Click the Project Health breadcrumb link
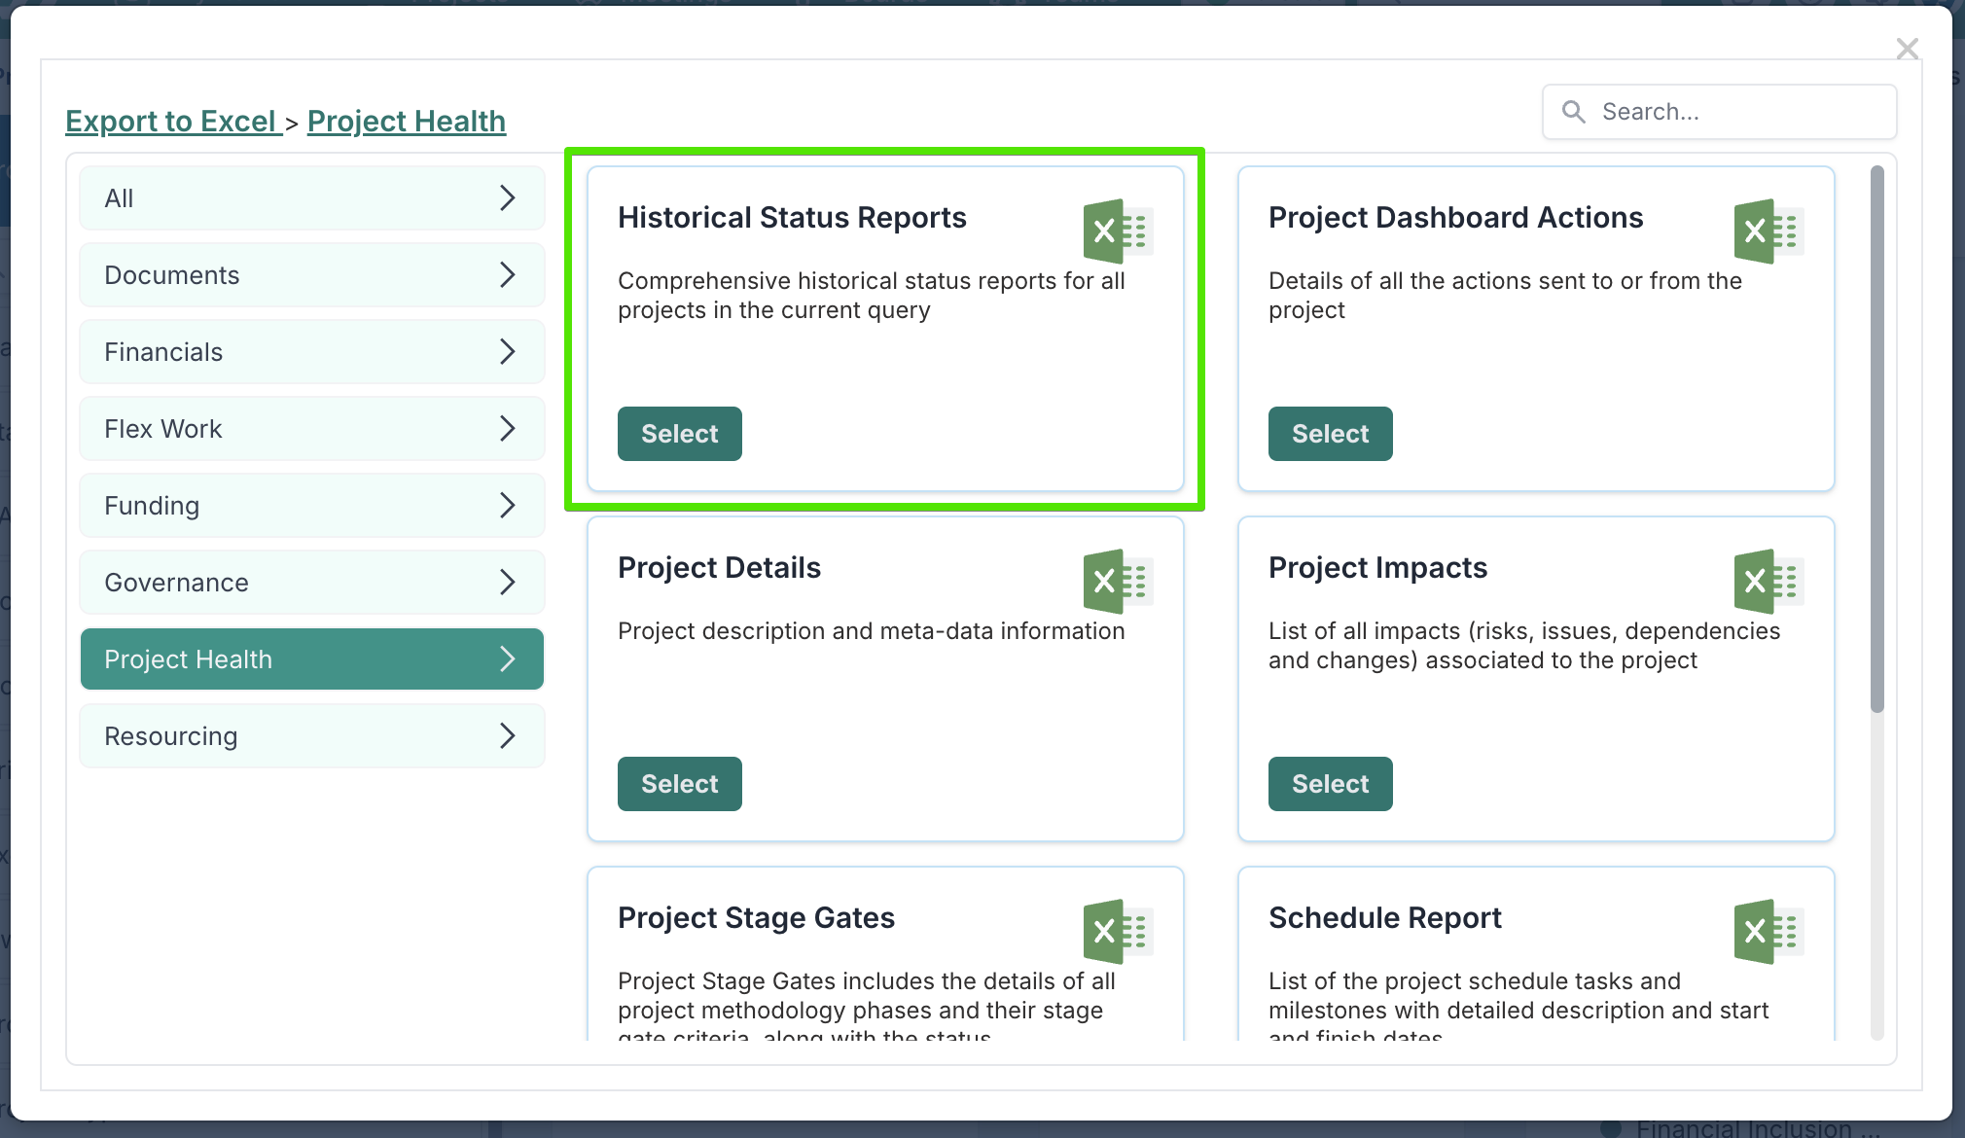This screenshot has height=1138, width=1965. (407, 122)
